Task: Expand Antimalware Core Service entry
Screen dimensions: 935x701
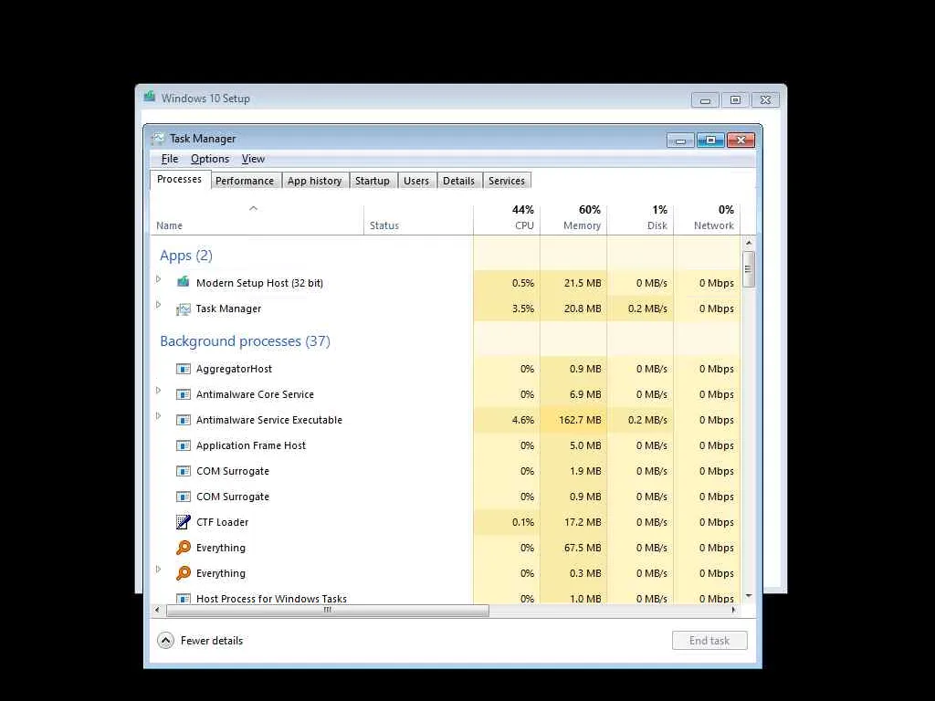Action: click(159, 391)
